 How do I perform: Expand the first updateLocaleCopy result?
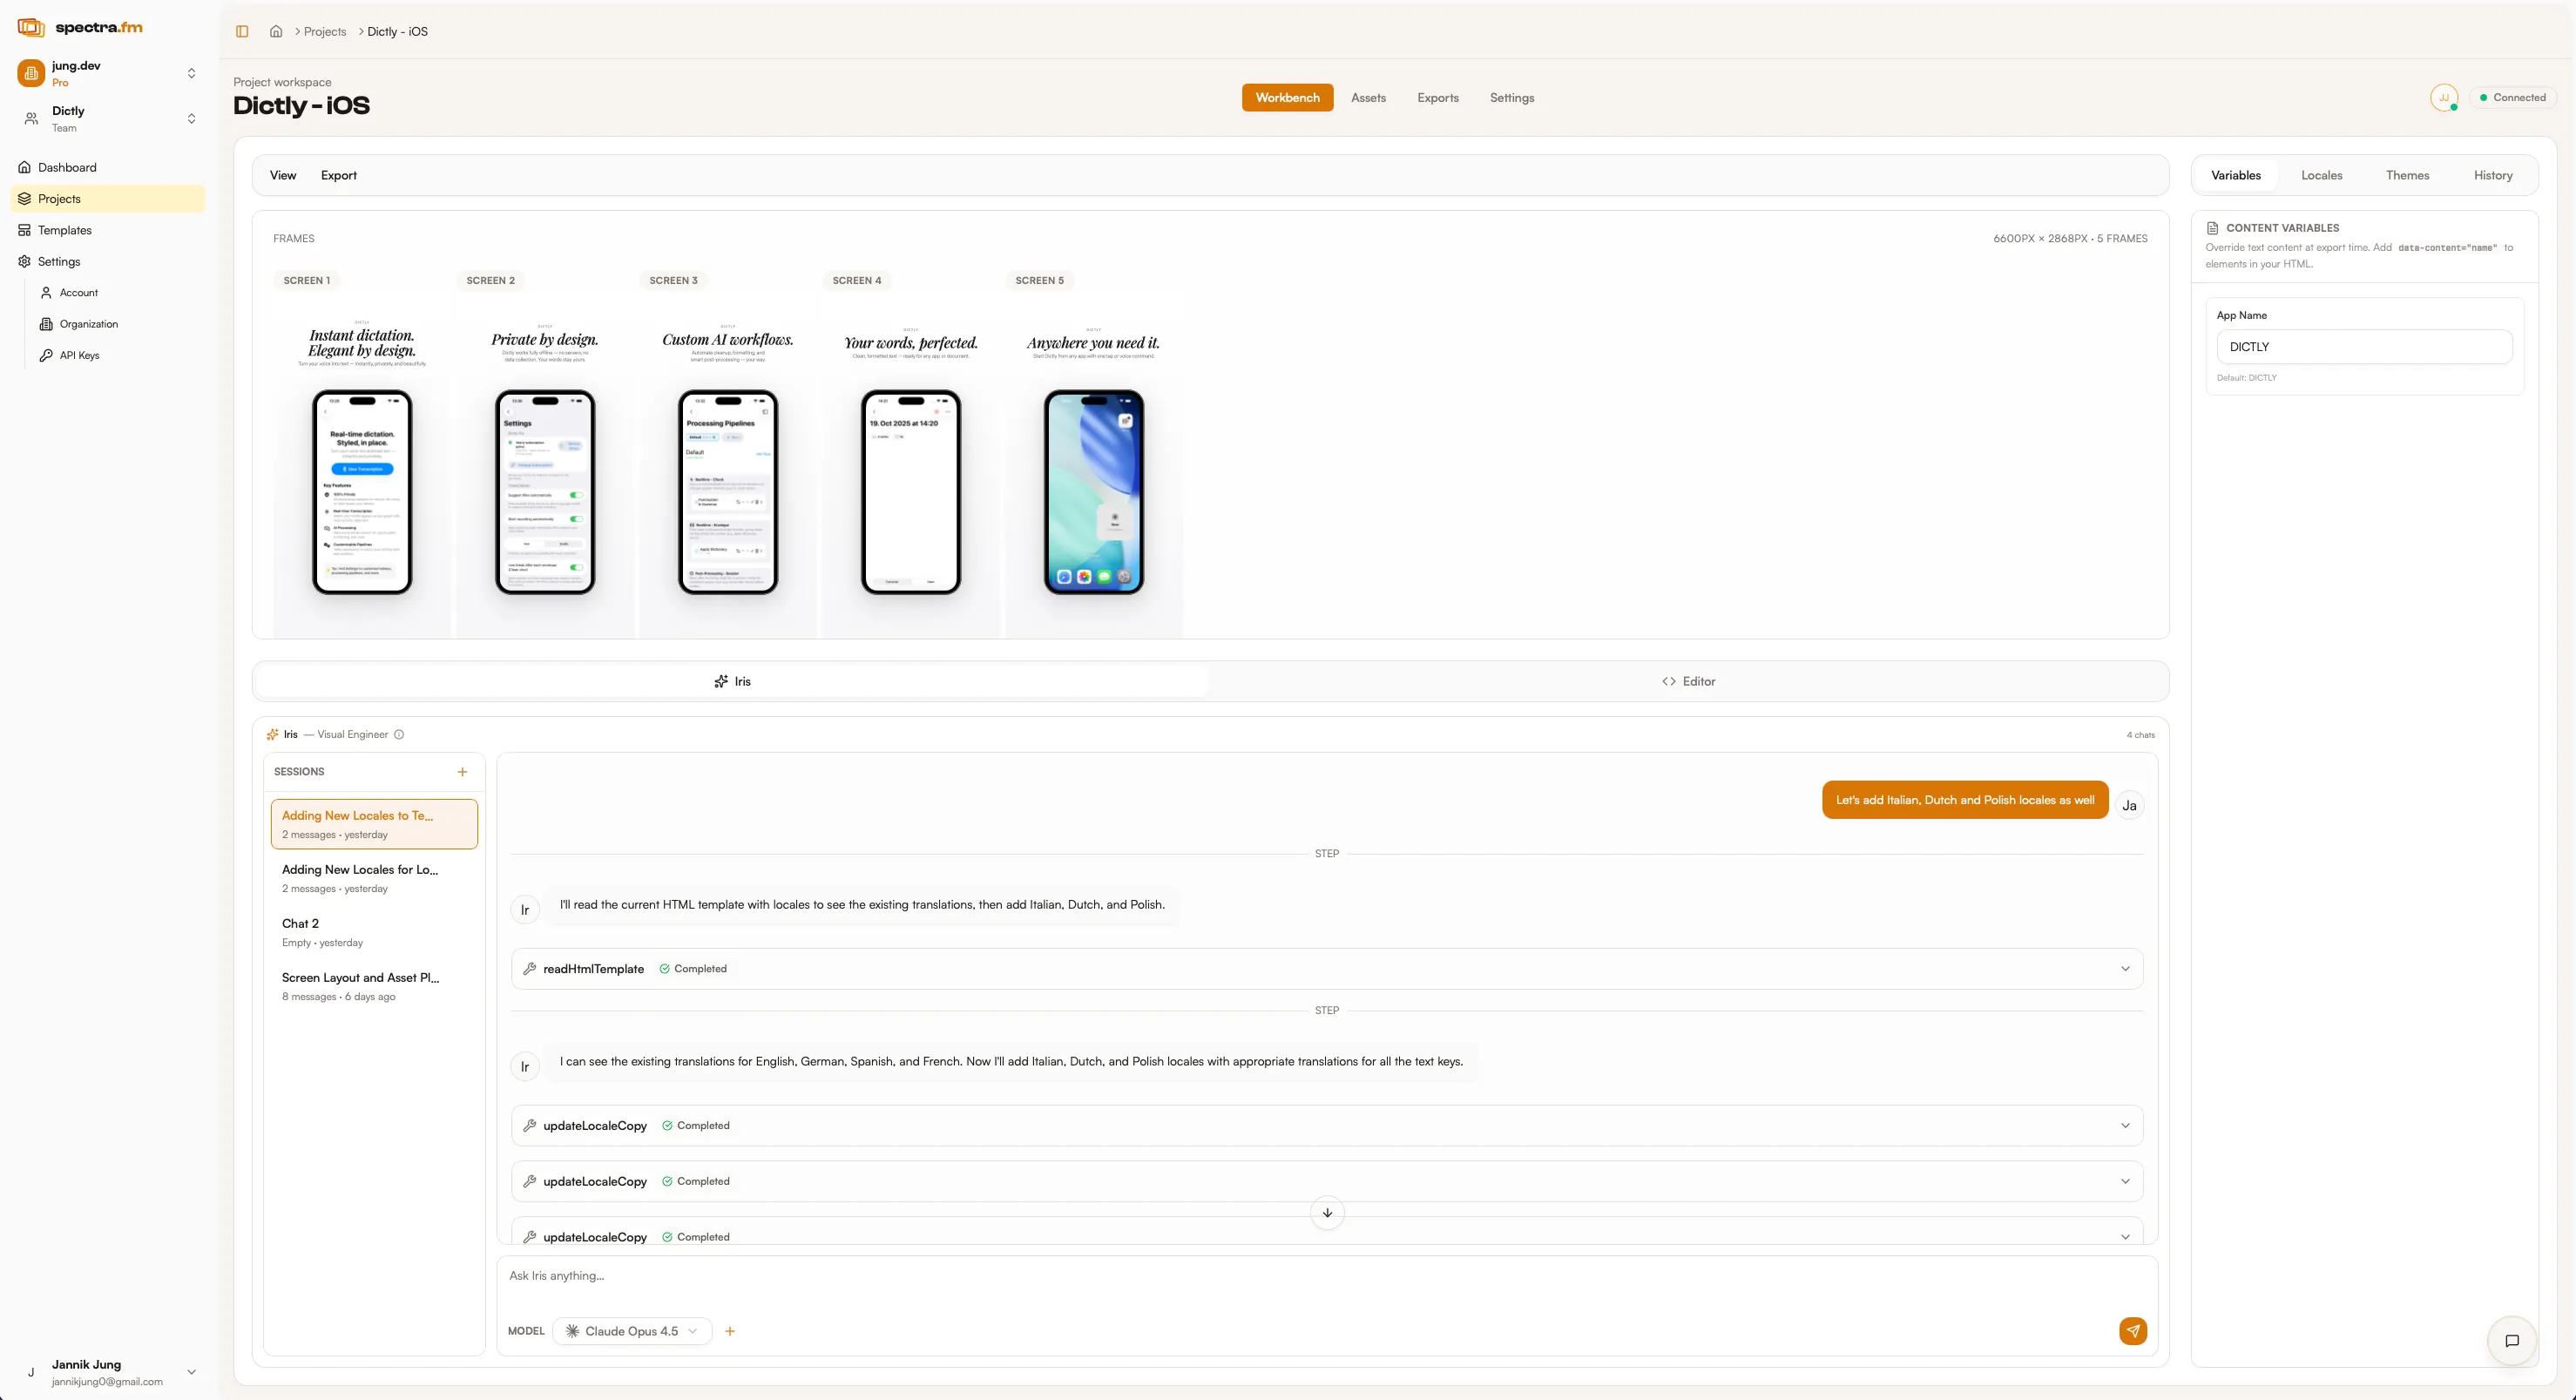[x=1326, y=1126]
